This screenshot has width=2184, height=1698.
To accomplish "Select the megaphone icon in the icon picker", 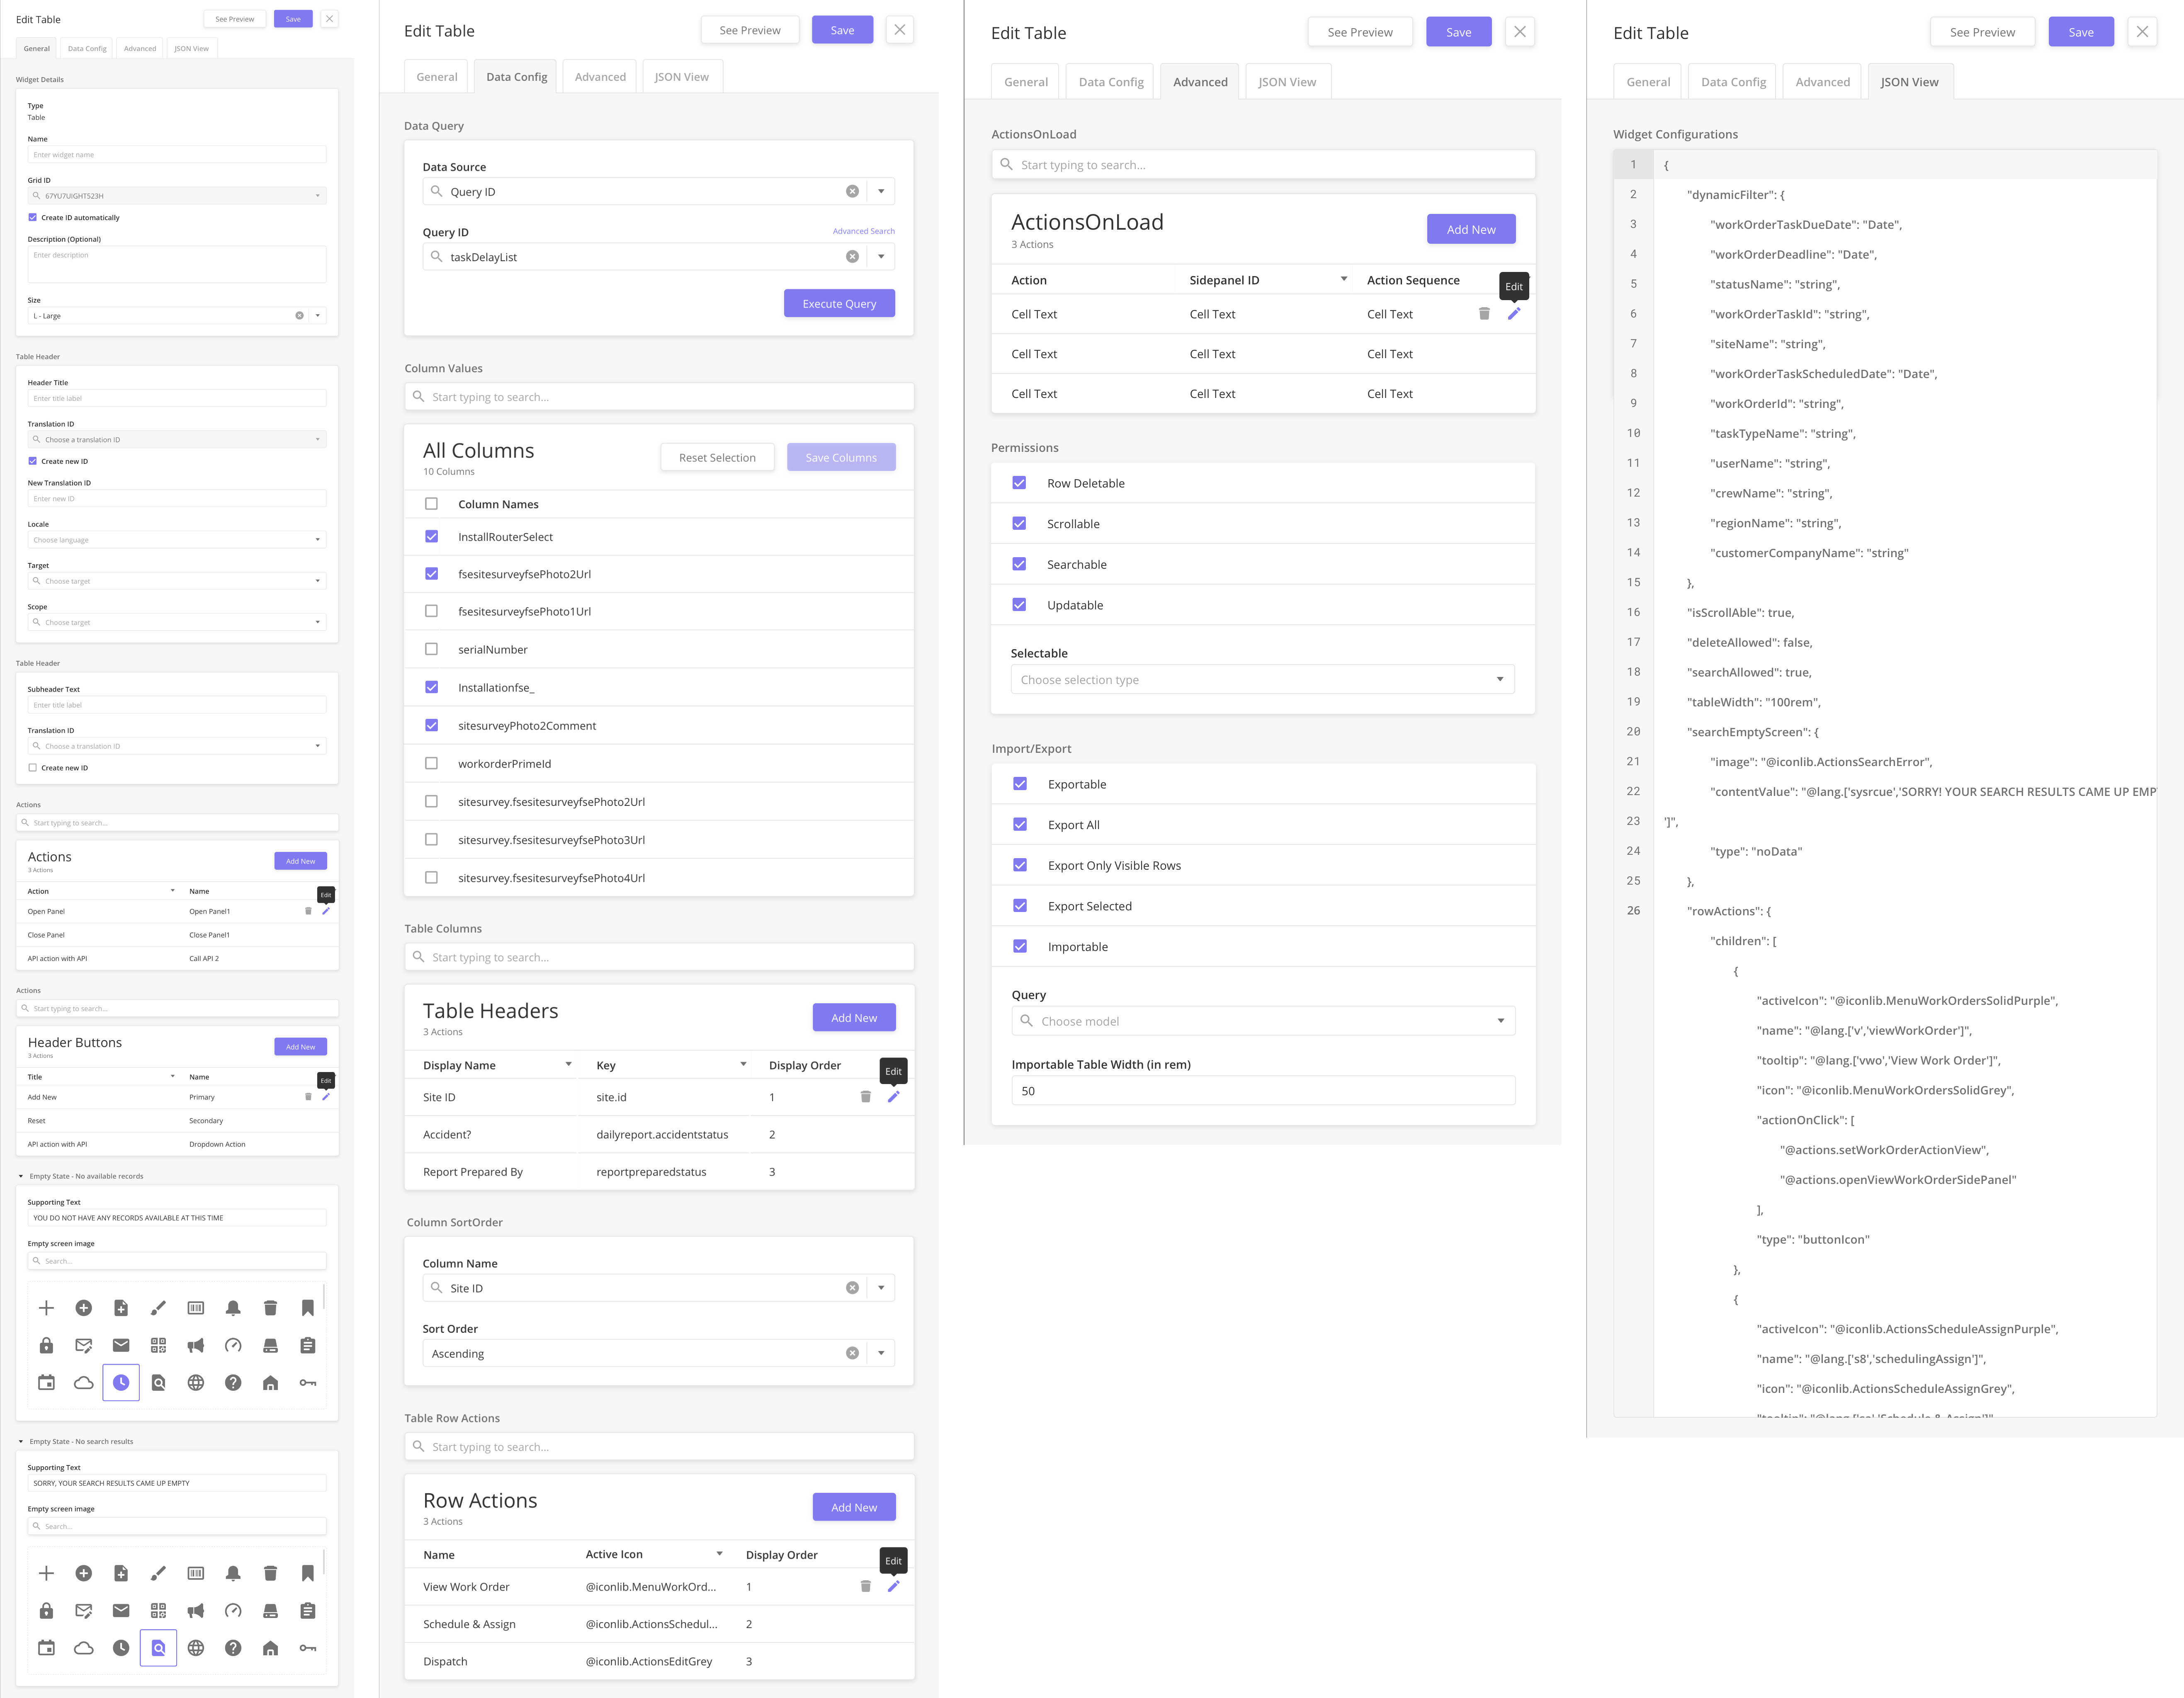I will point(196,1345).
